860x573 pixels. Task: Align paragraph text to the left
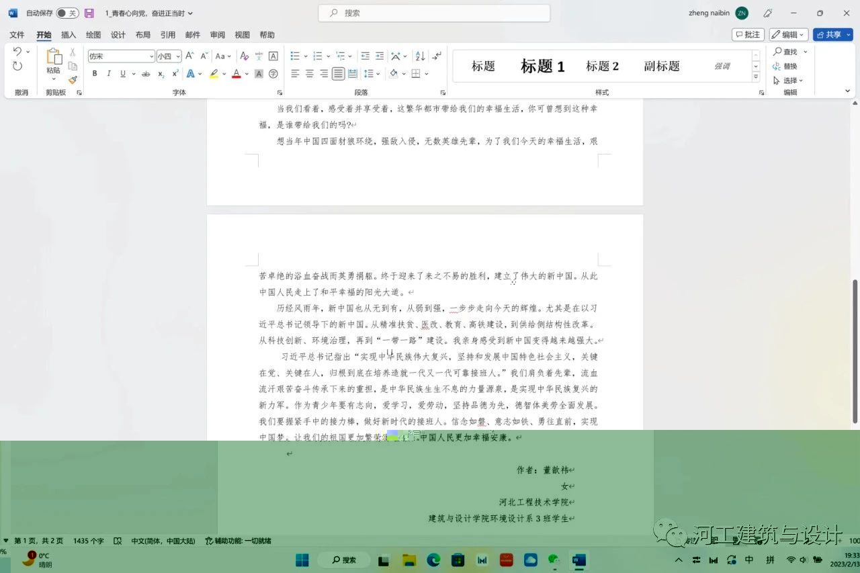pyautogui.click(x=295, y=74)
